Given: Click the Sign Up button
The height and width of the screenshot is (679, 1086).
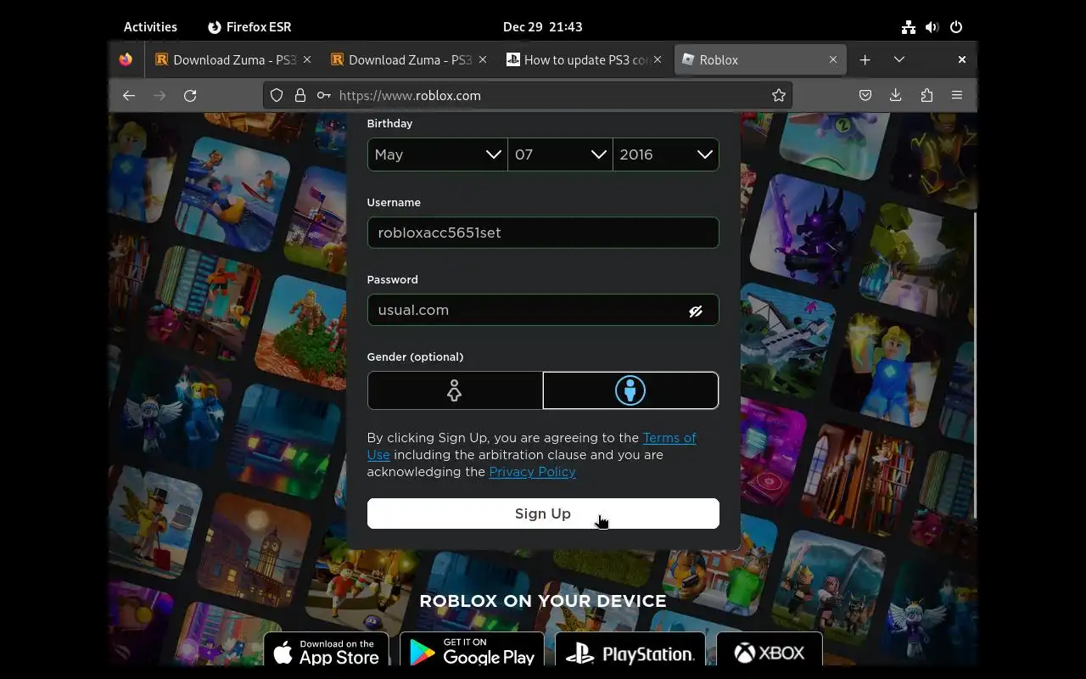Looking at the screenshot, I should point(543,513).
